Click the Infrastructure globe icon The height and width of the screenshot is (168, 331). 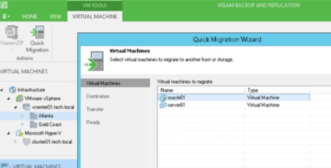(x=12, y=90)
